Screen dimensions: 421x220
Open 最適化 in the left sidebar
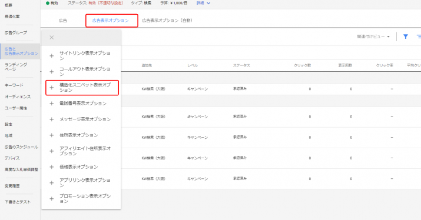click(x=12, y=16)
